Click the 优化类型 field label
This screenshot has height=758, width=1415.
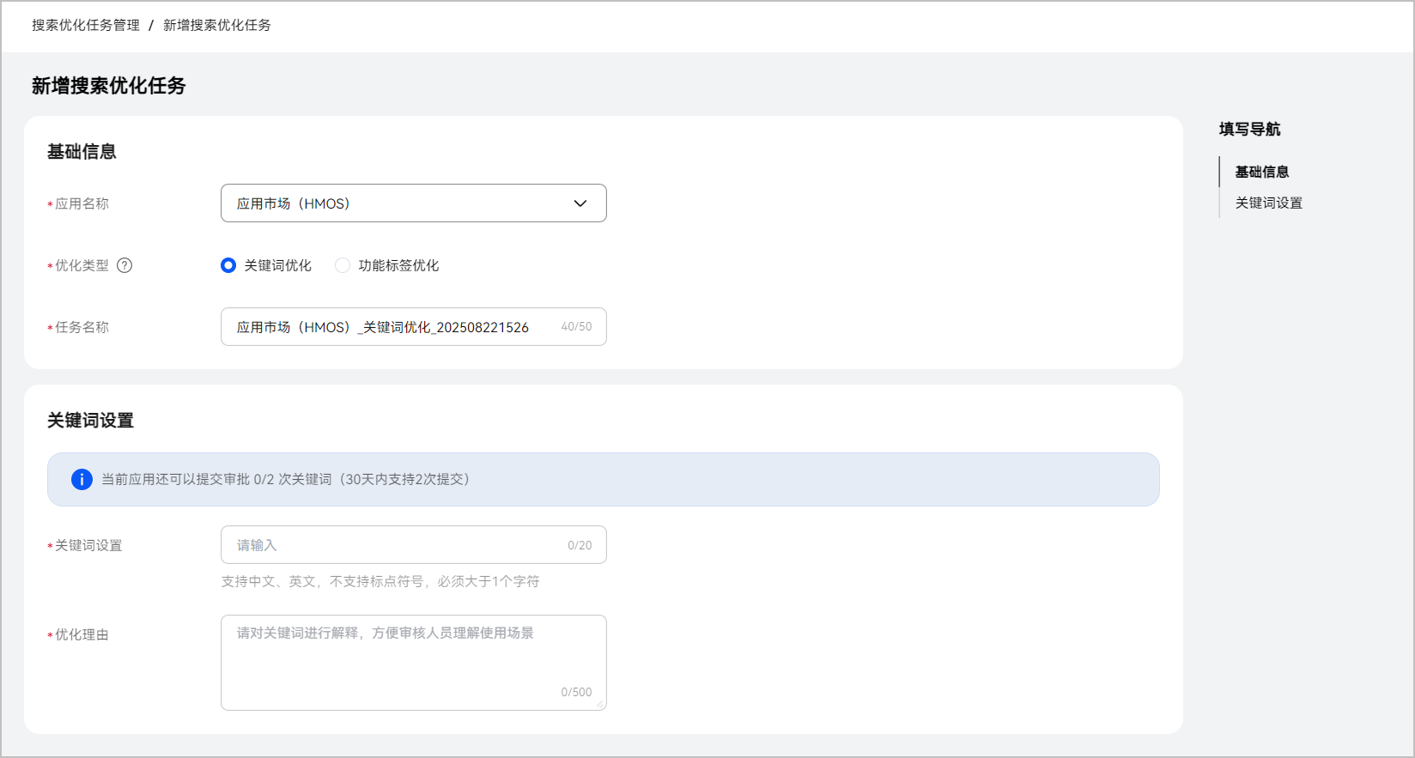pyautogui.click(x=82, y=265)
